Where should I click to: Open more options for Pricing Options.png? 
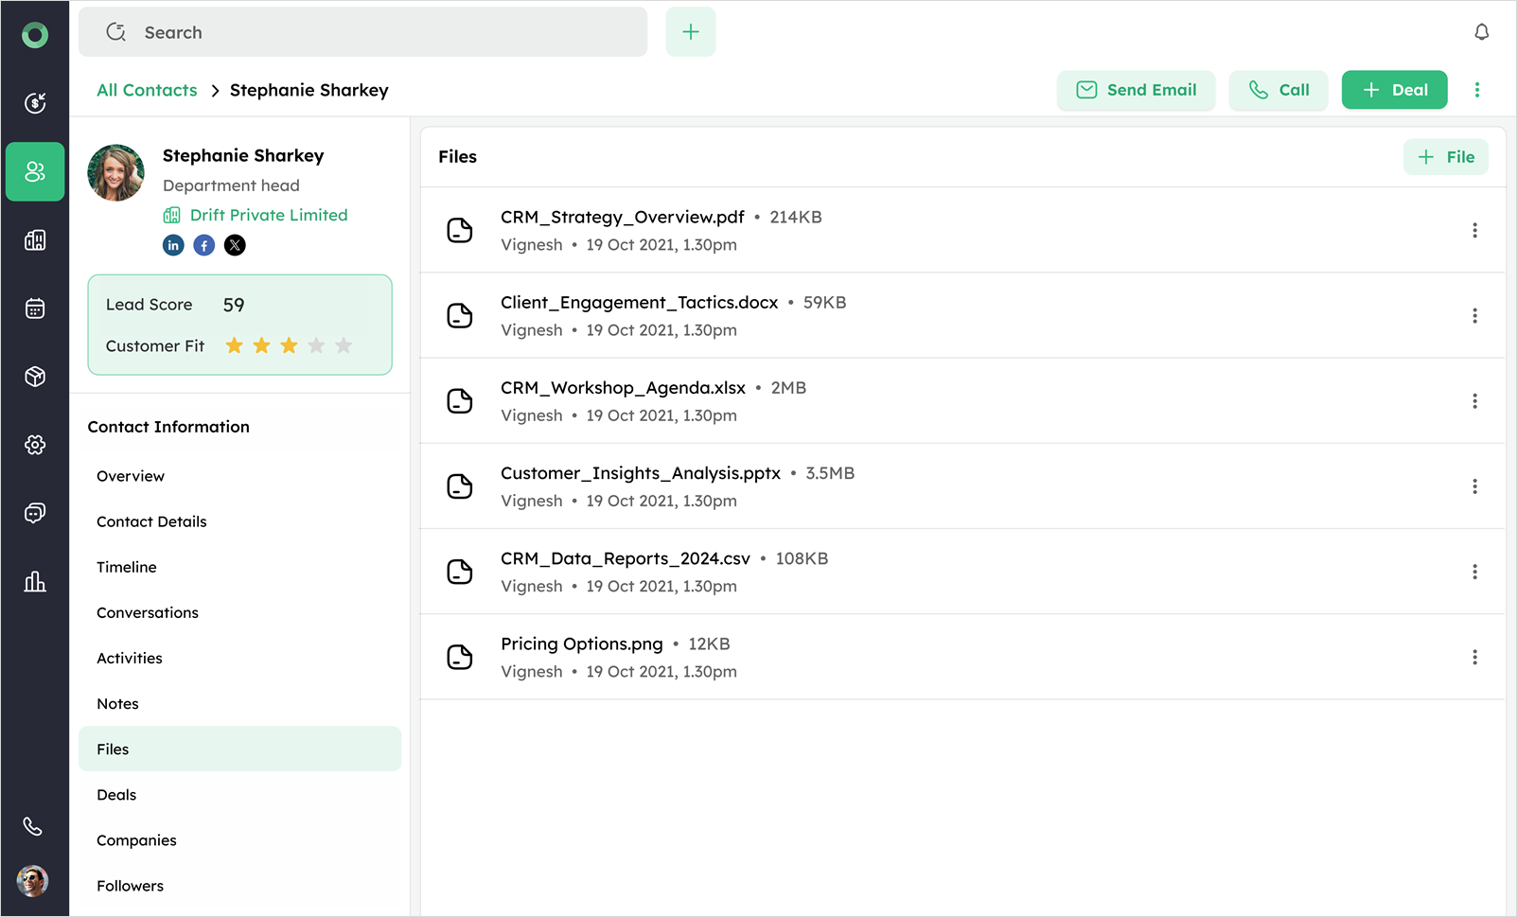click(x=1474, y=657)
